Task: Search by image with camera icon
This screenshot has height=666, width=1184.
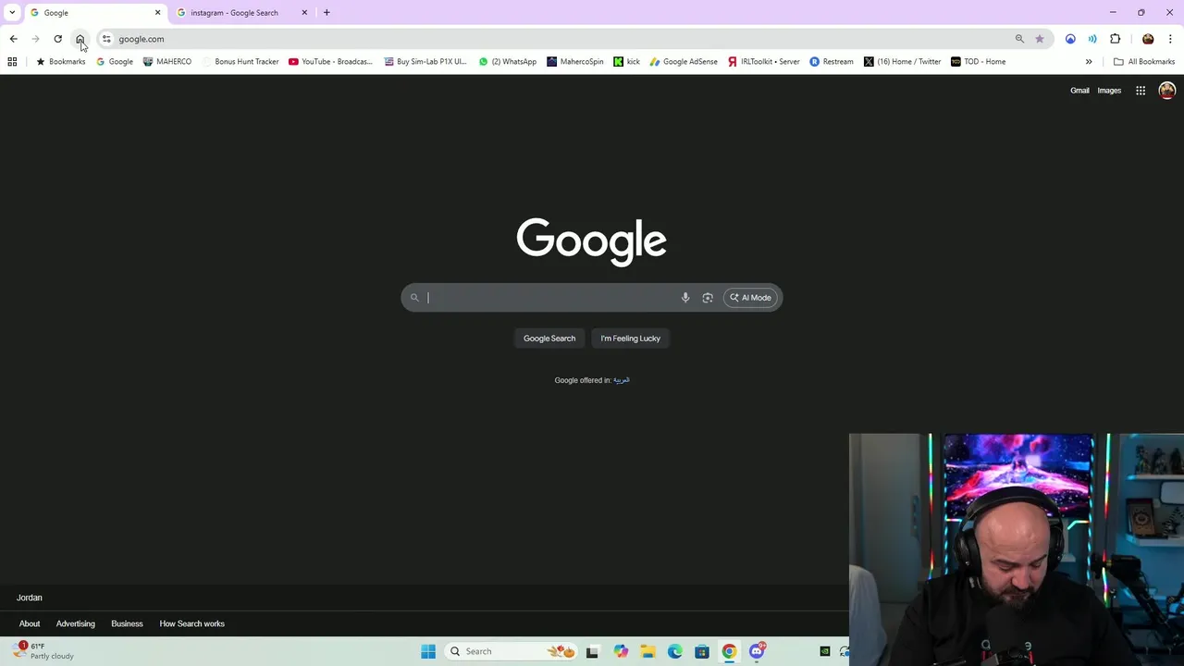Action: [708, 298]
